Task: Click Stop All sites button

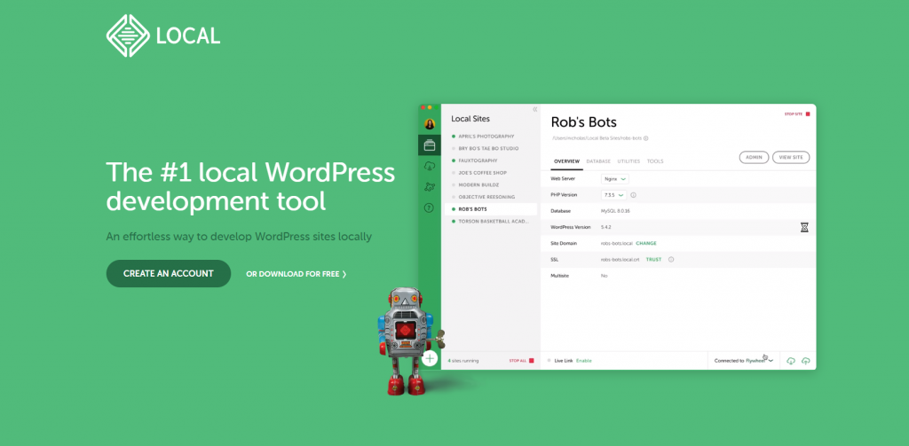Action: 521,361
